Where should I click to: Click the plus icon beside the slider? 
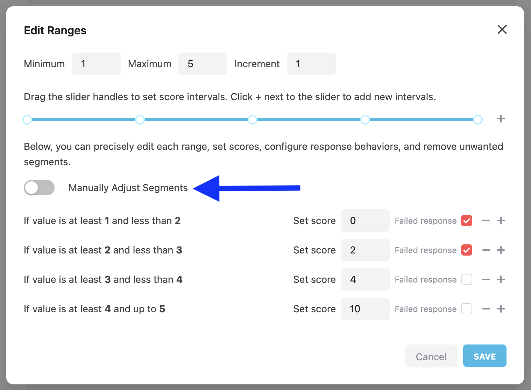[x=501, y=119]
